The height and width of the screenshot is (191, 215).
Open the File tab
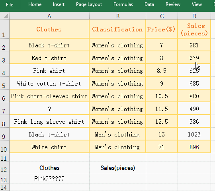coord(10,5)
